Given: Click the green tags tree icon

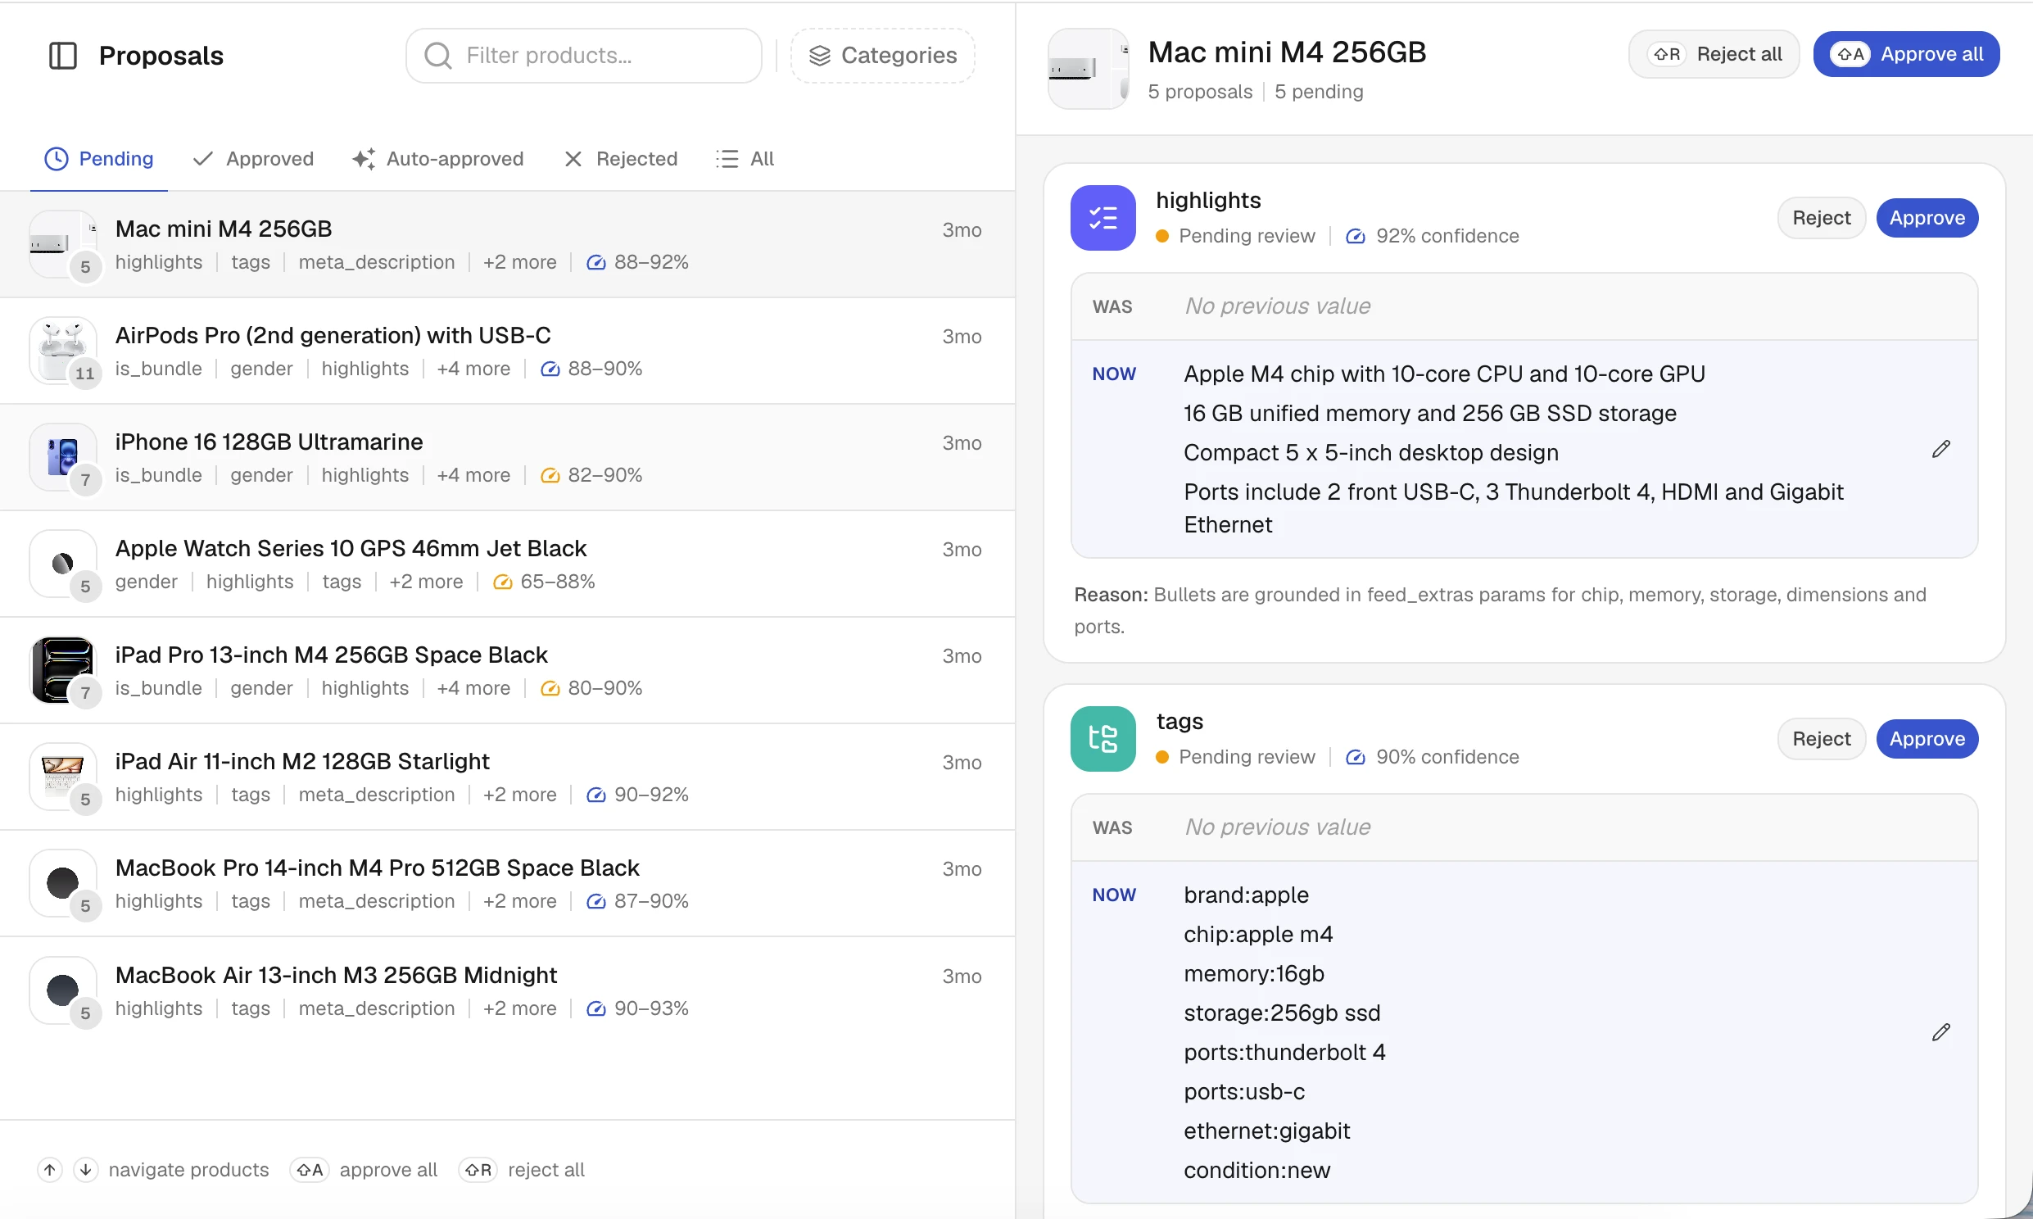Looking at the screenshot, I should click(x=1103, y=738).
